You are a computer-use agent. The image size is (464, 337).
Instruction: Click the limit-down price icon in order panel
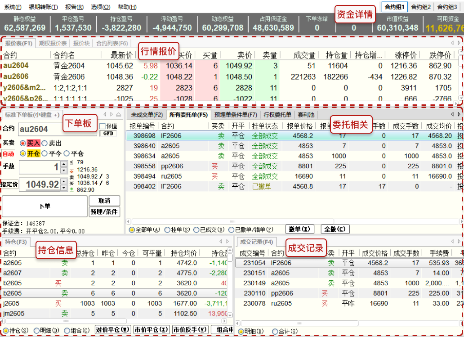click(x=72, y=190)
